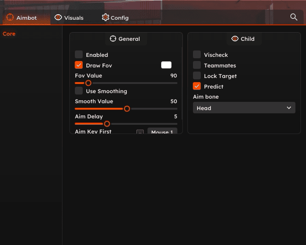Click keyboard icon beside Aim Key First
The height and width of the screenshot is (245, 306).
coord(140,132)
